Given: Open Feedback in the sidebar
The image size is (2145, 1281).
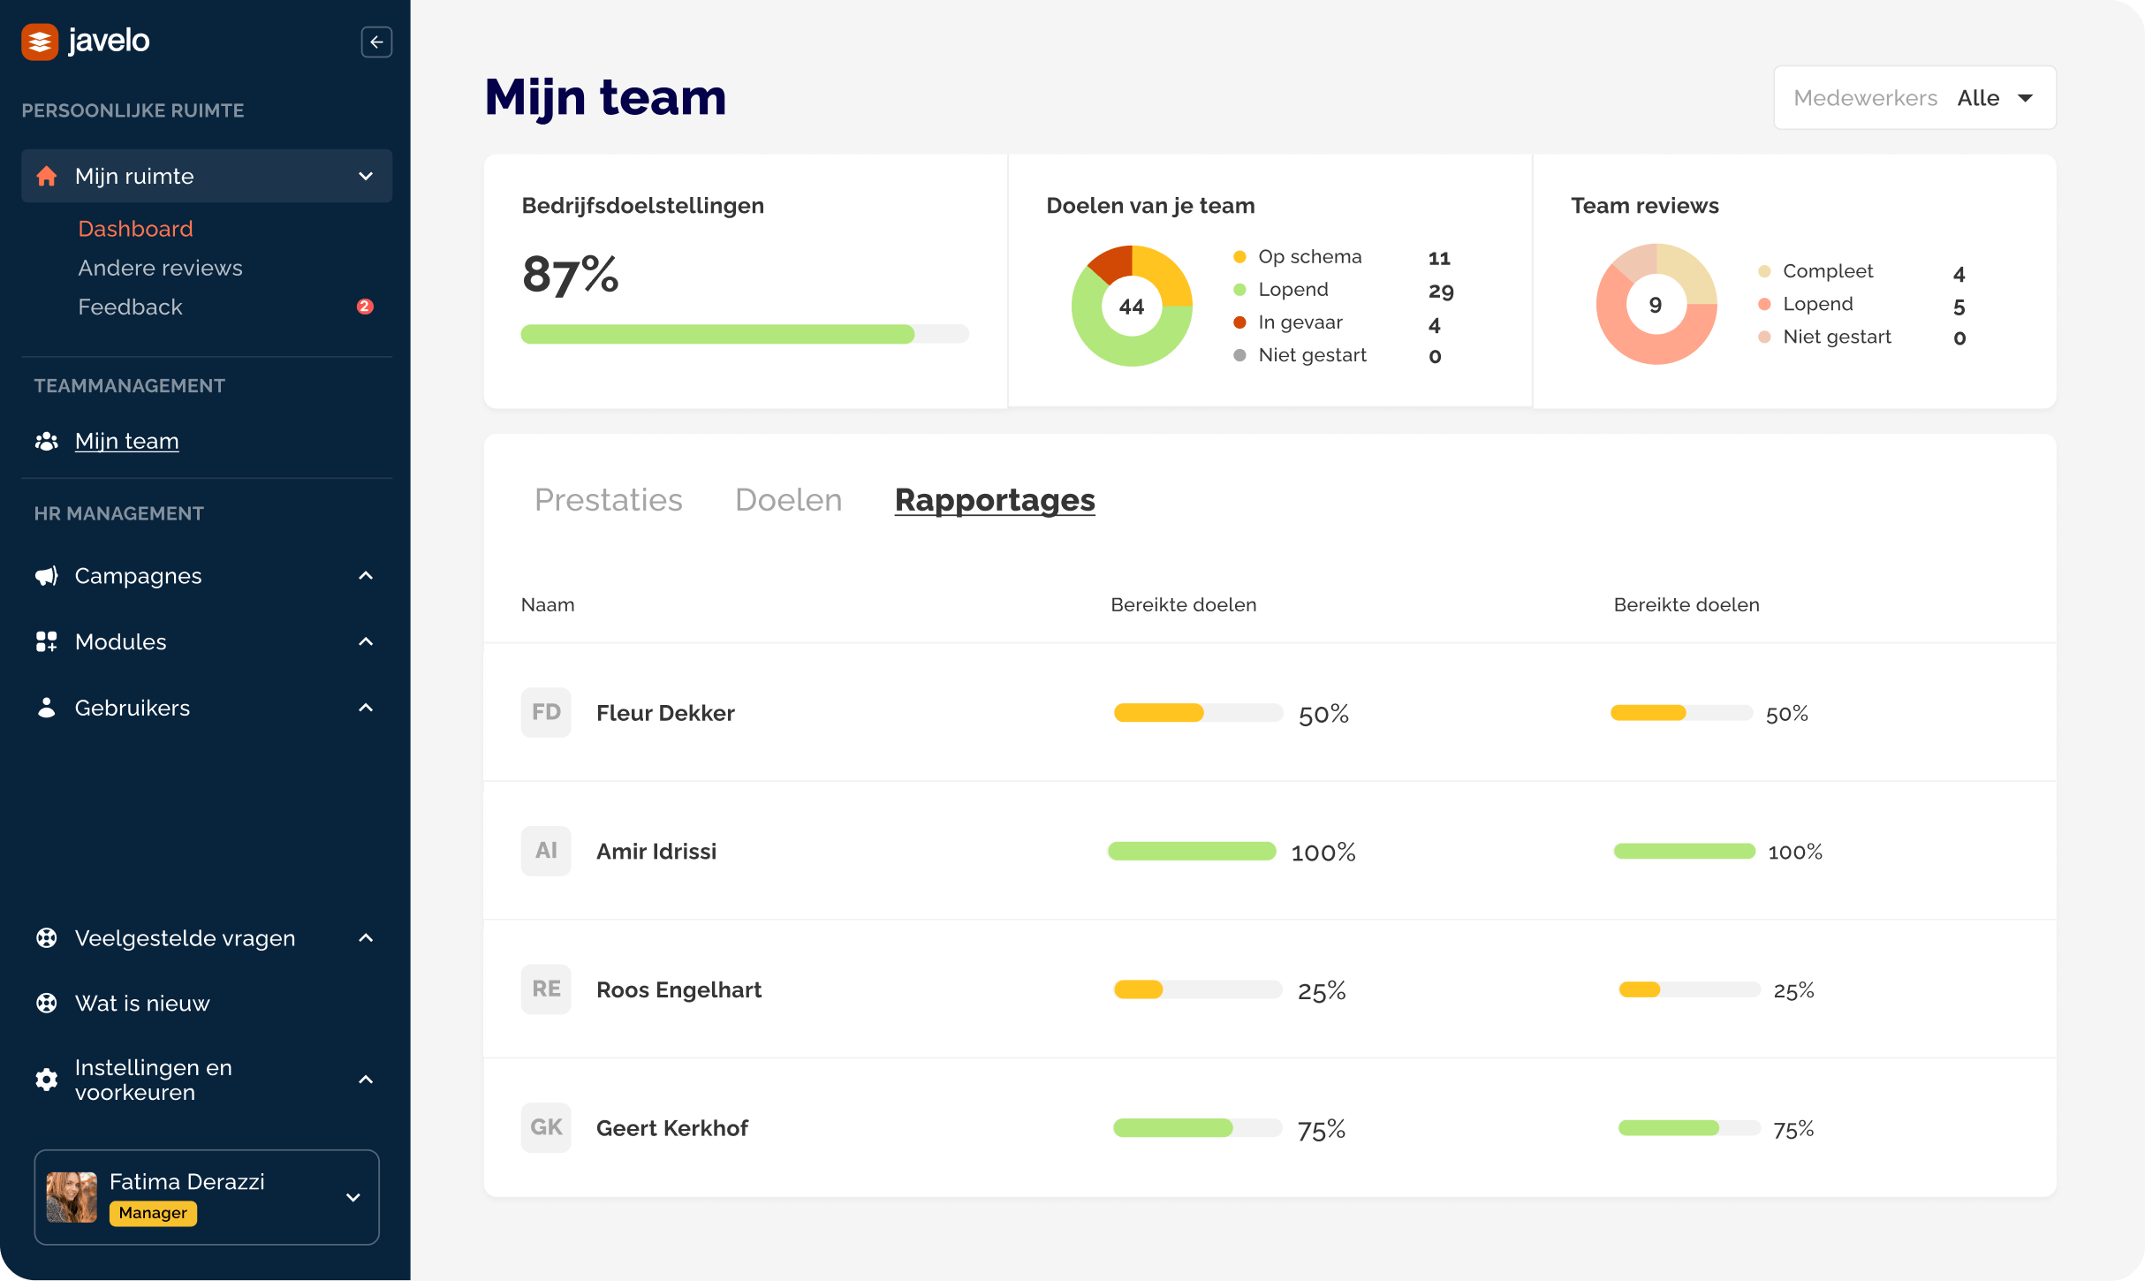Looking at the screenshot, I should click(130, 307).
